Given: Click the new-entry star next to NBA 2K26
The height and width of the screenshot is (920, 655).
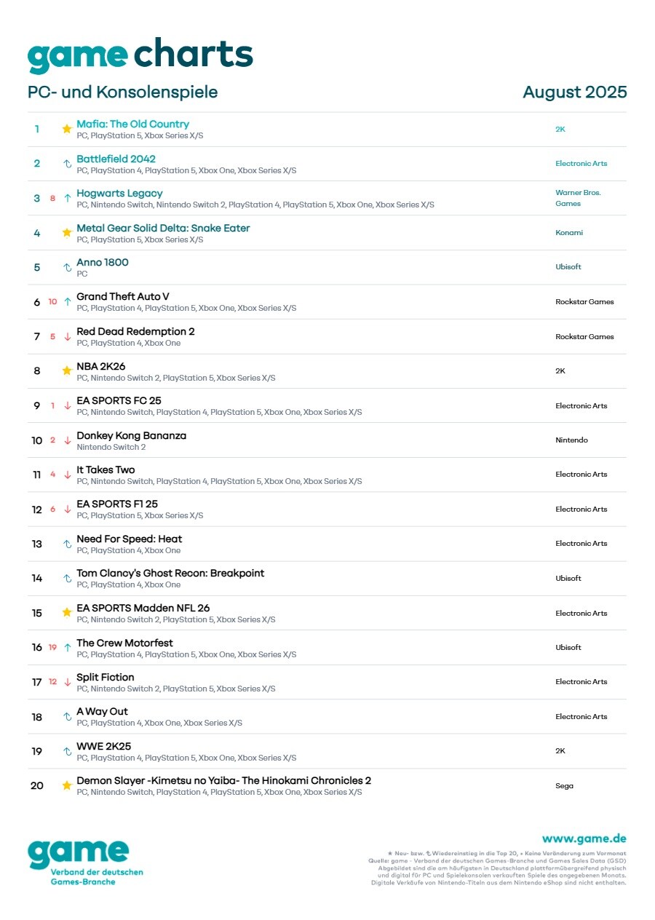Looking at the screenshot, I should pyautogui.click(x=67, y=370).
